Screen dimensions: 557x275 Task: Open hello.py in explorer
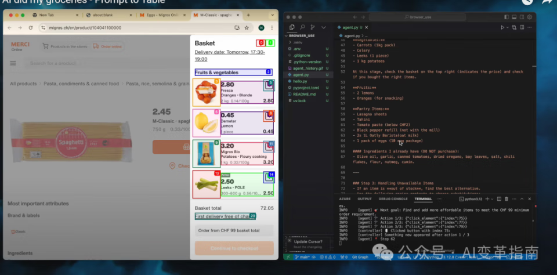click(300, 81)
